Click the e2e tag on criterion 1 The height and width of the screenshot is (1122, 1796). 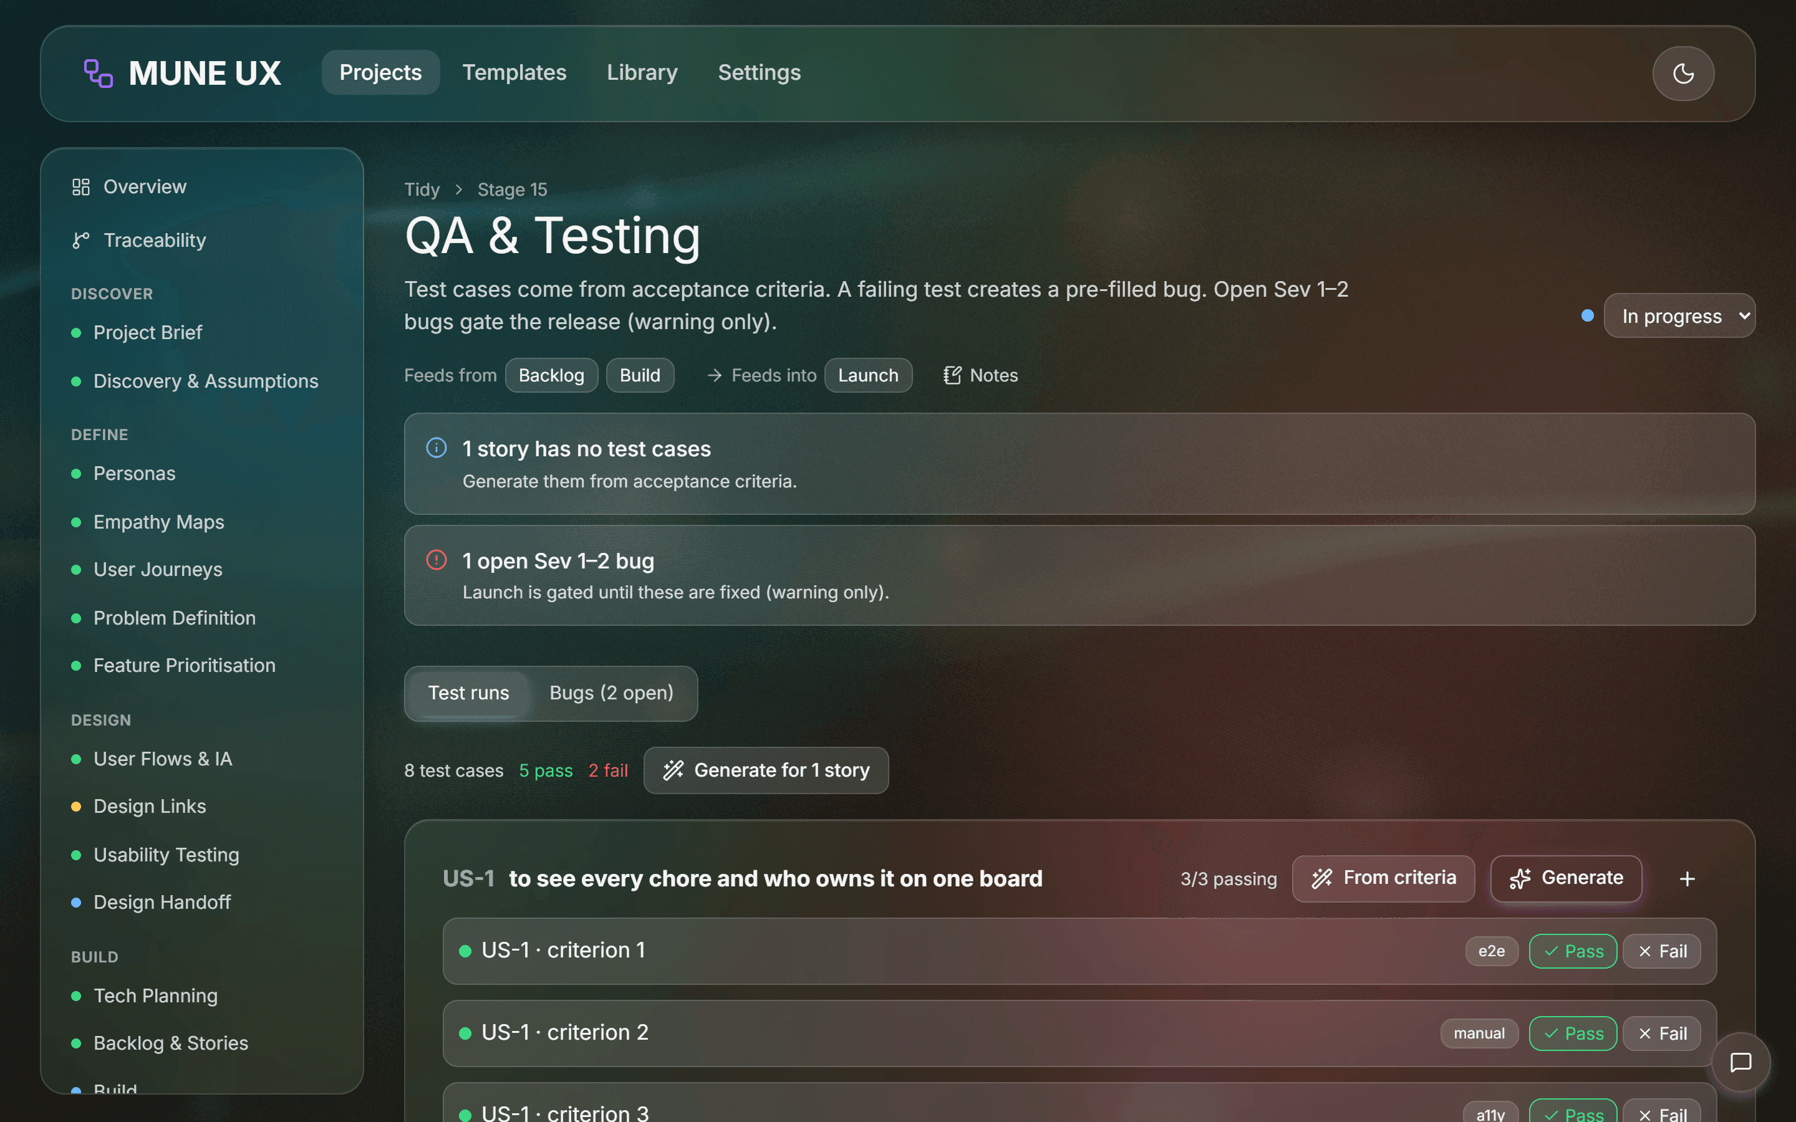1492,951
